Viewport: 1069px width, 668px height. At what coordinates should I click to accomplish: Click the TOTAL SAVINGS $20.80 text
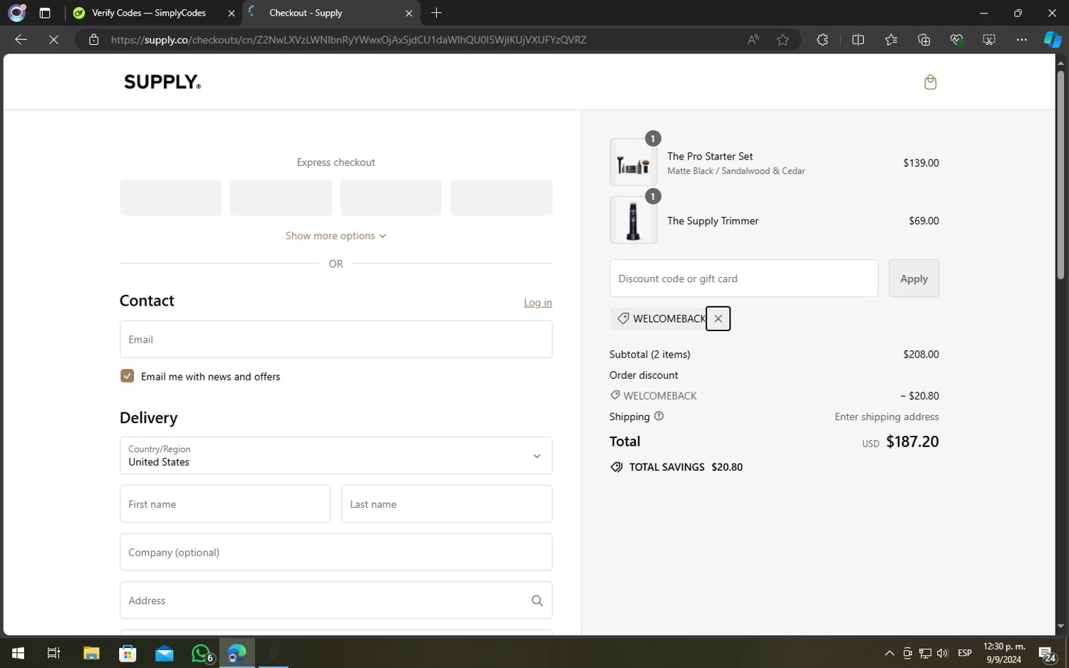point(686,467)
